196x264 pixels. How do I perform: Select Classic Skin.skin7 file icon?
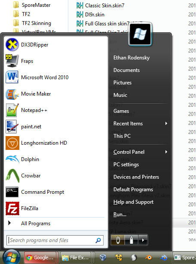pyautogui.click(x=80, y=6)
